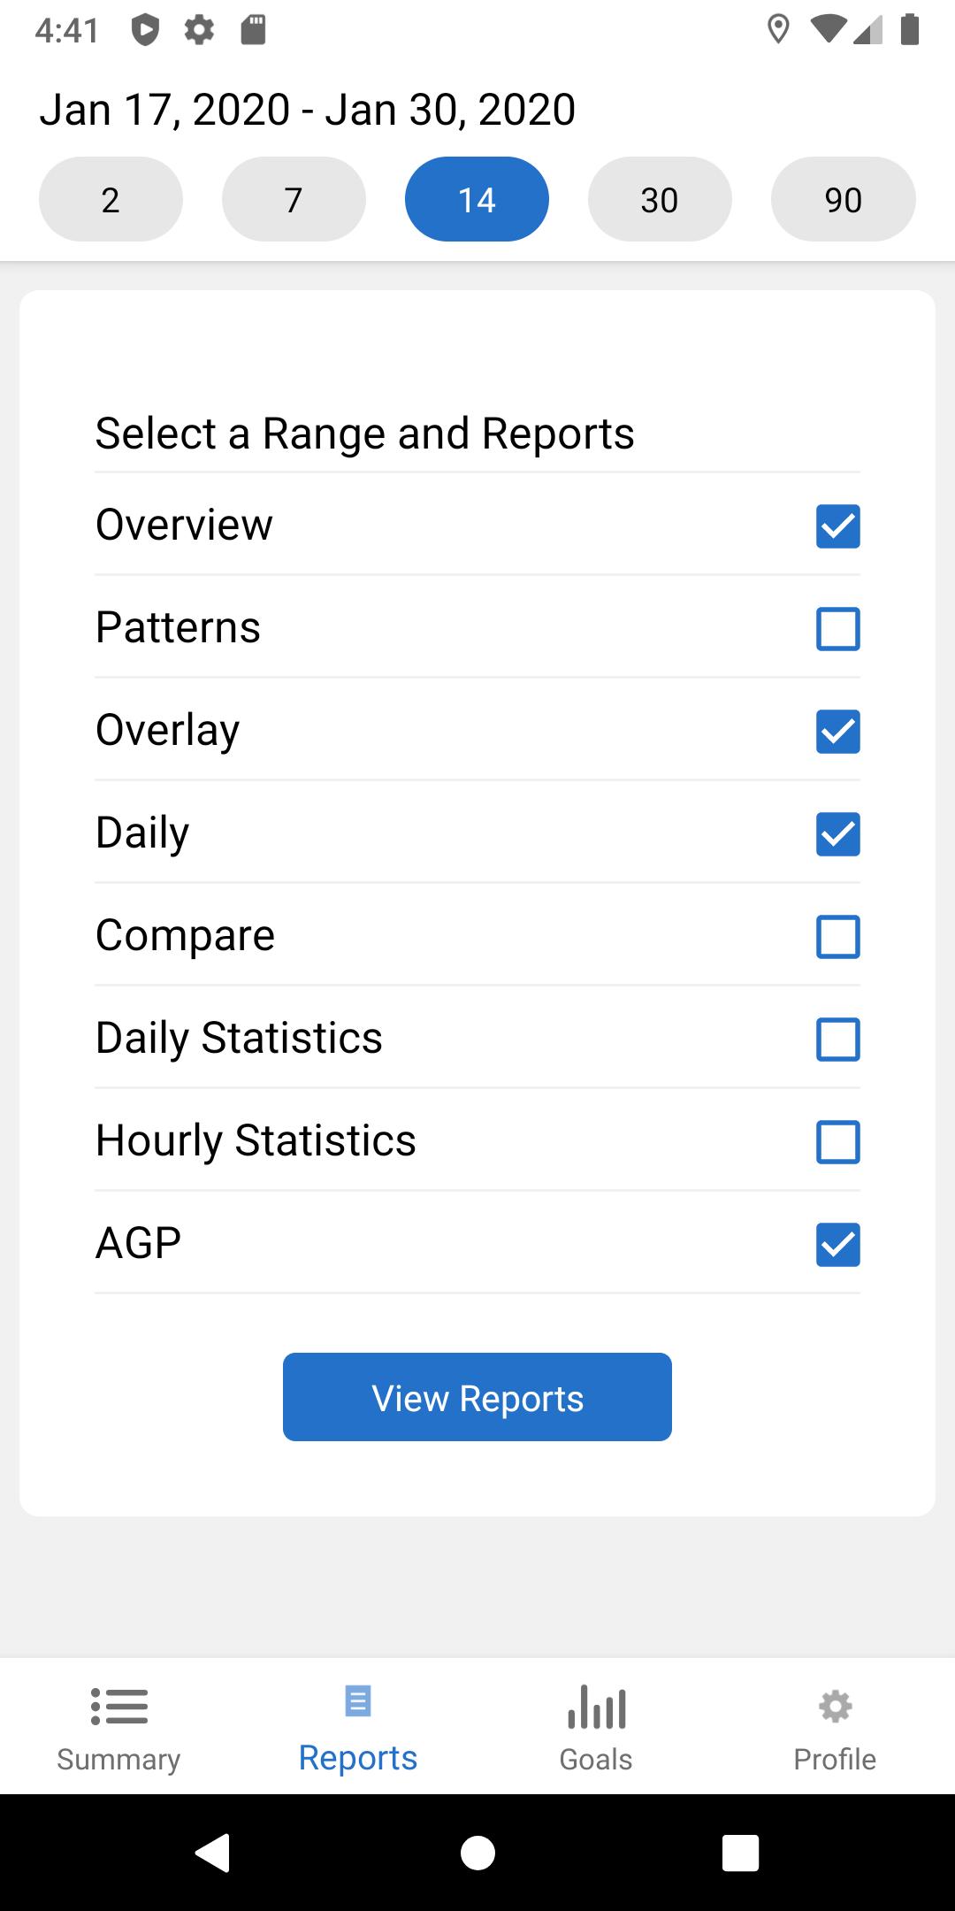Enable the Patterns report checkbox

click(837, 629)
